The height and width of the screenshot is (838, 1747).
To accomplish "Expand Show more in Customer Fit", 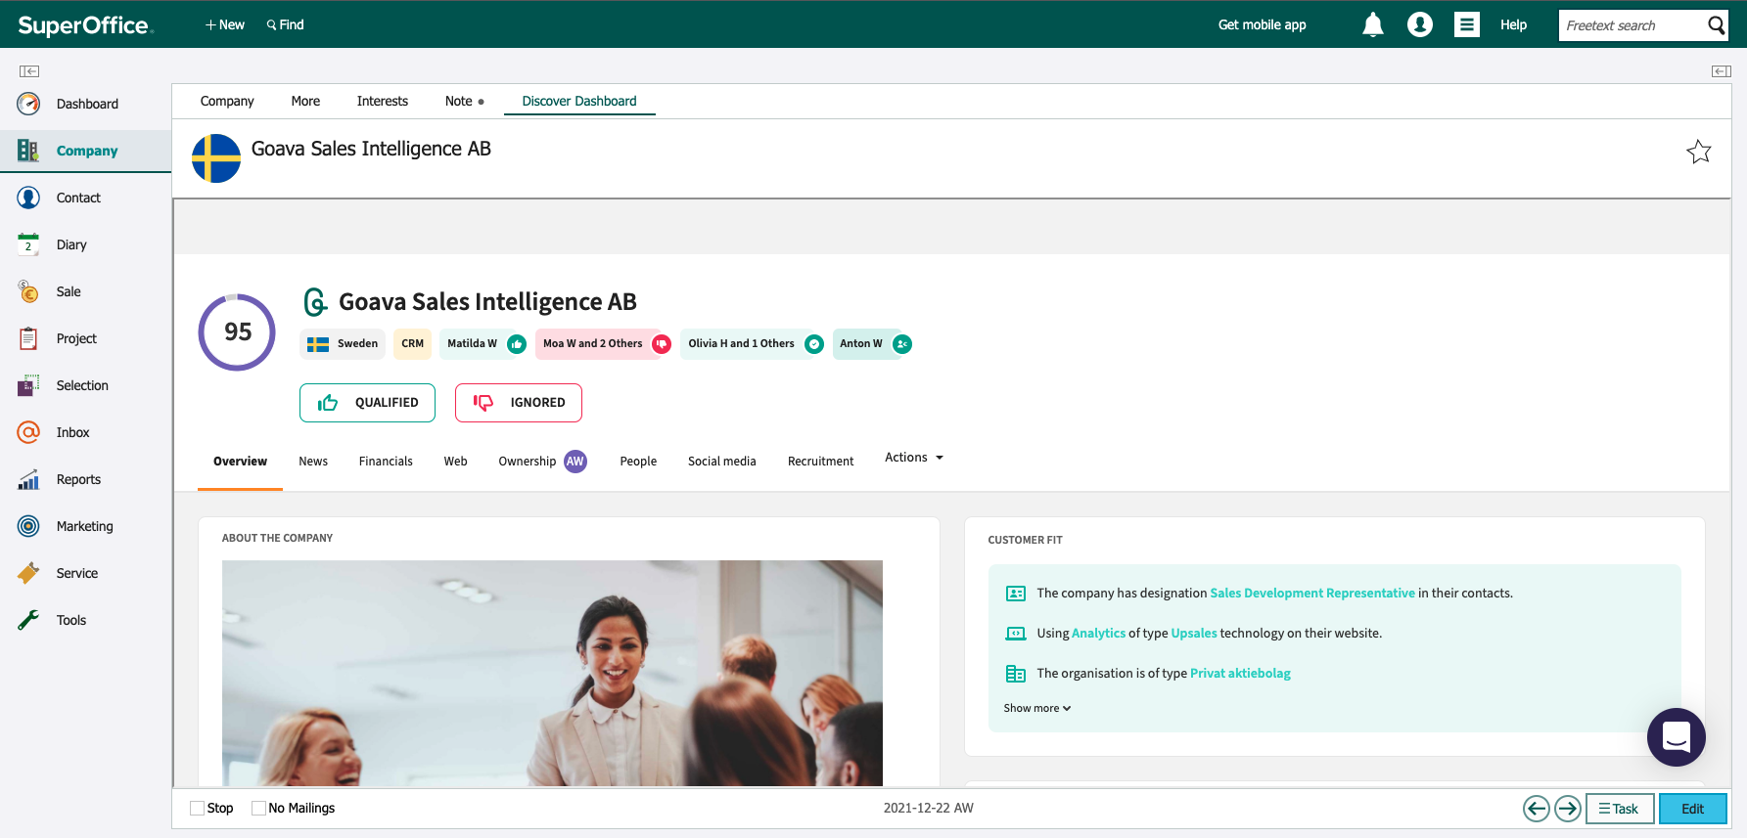I will point(1037,708).
